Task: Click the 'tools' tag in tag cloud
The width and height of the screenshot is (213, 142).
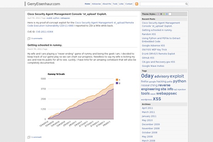Action: (145, 93)
